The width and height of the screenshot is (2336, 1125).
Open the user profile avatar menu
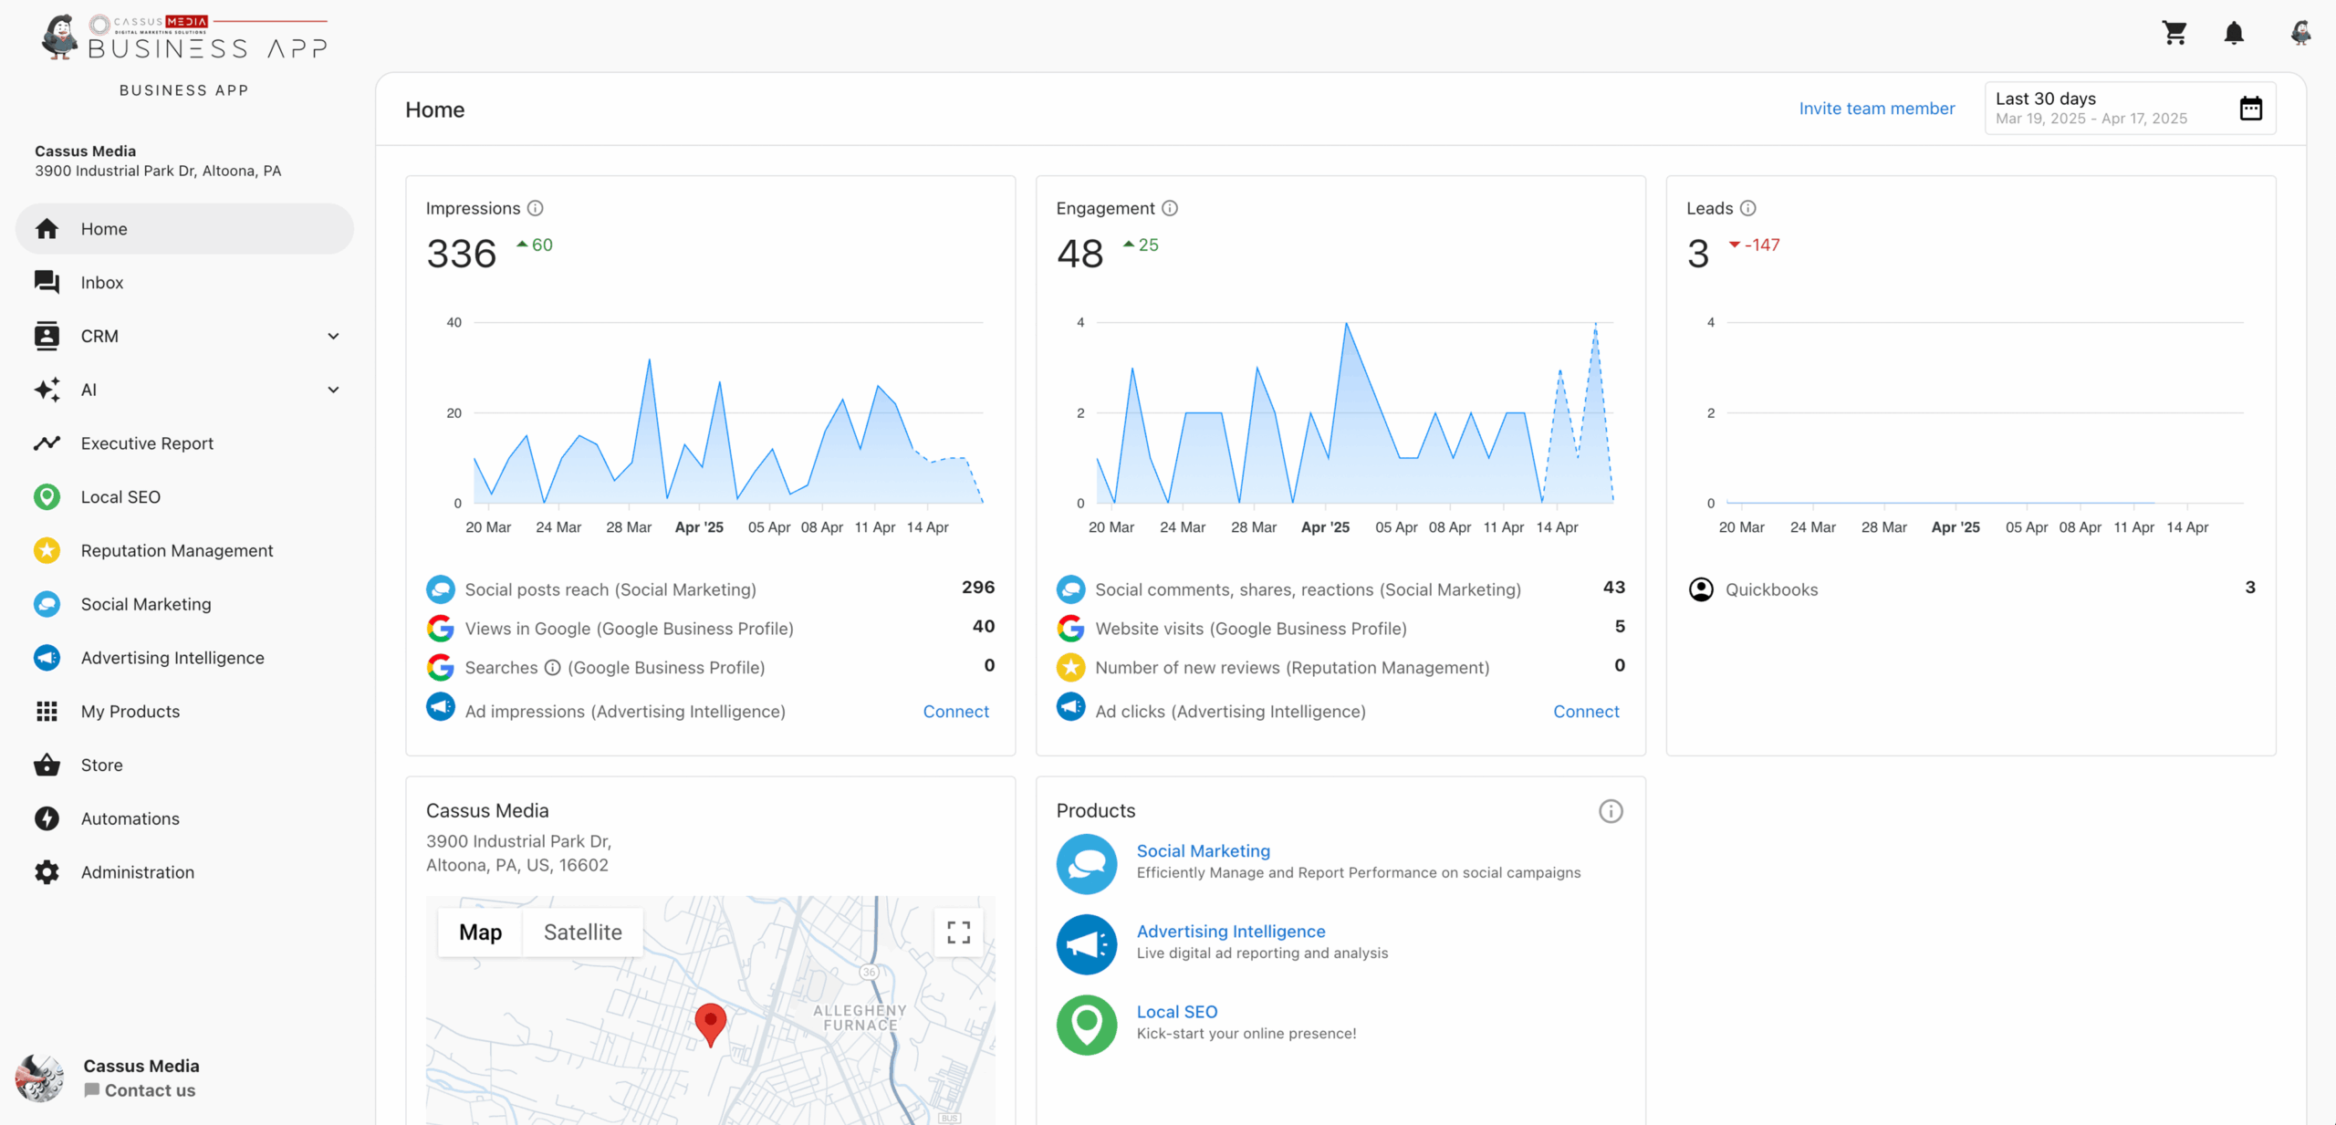coord(2300,33)
